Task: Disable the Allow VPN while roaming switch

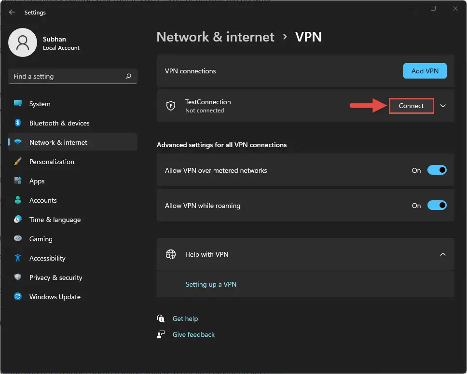Action: (437, 205)
